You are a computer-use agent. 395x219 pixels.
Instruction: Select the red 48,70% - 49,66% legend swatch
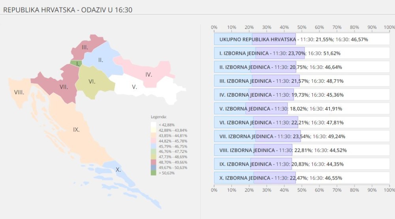pyautogui.click(x=153, y=162)
